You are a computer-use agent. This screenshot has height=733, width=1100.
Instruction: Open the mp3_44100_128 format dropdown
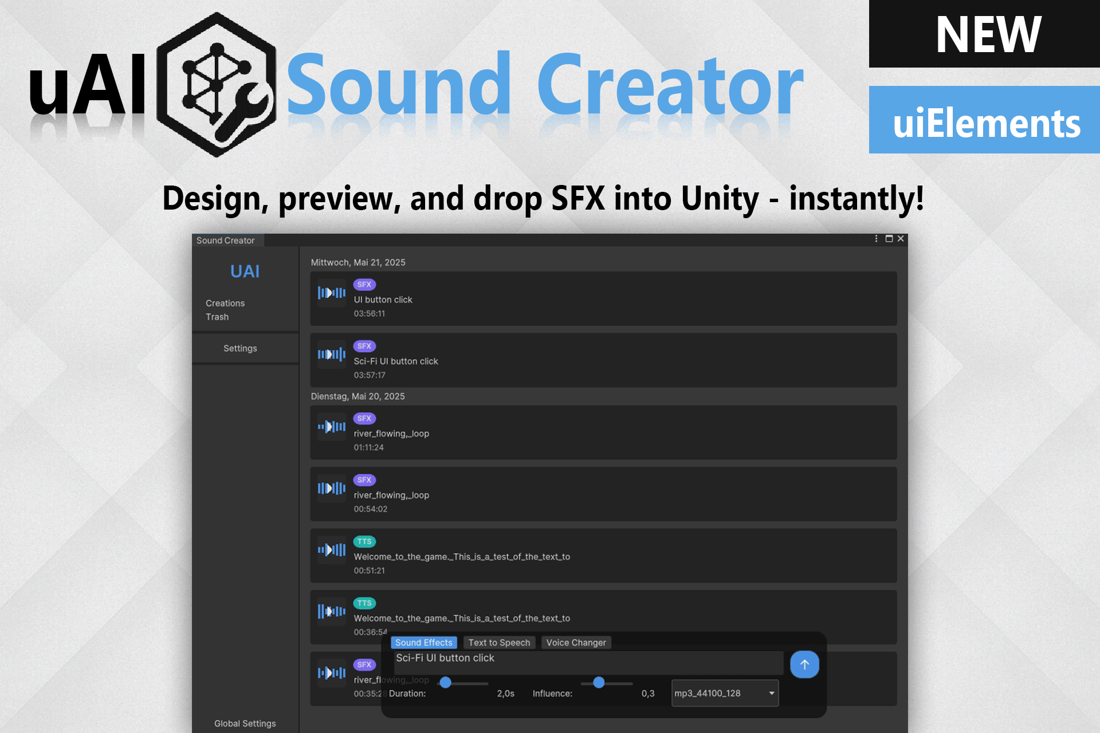click(724, 693)
